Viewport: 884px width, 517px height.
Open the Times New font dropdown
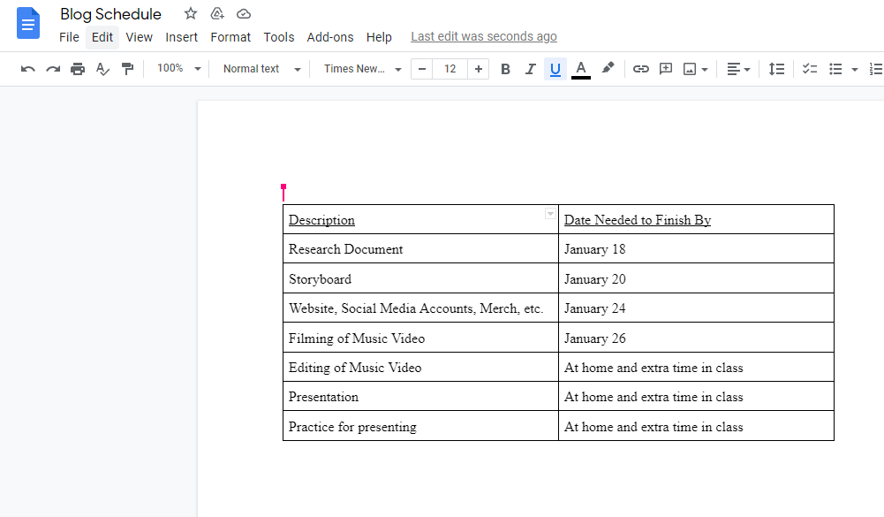click(362, 69)
